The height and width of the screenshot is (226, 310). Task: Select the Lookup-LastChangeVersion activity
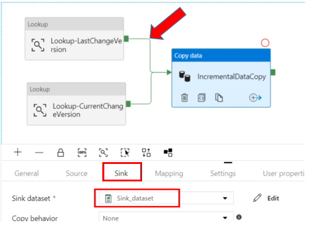pos(74,39)
